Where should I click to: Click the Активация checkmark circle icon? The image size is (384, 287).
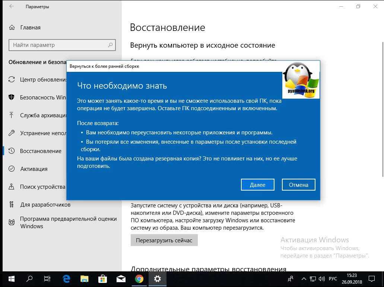[12, 169]
